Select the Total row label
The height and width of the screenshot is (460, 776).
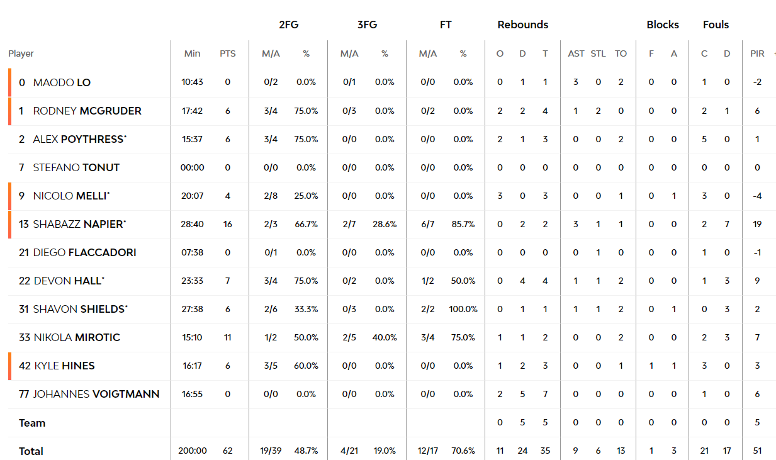pyautogui.click(x=31, y=451)
